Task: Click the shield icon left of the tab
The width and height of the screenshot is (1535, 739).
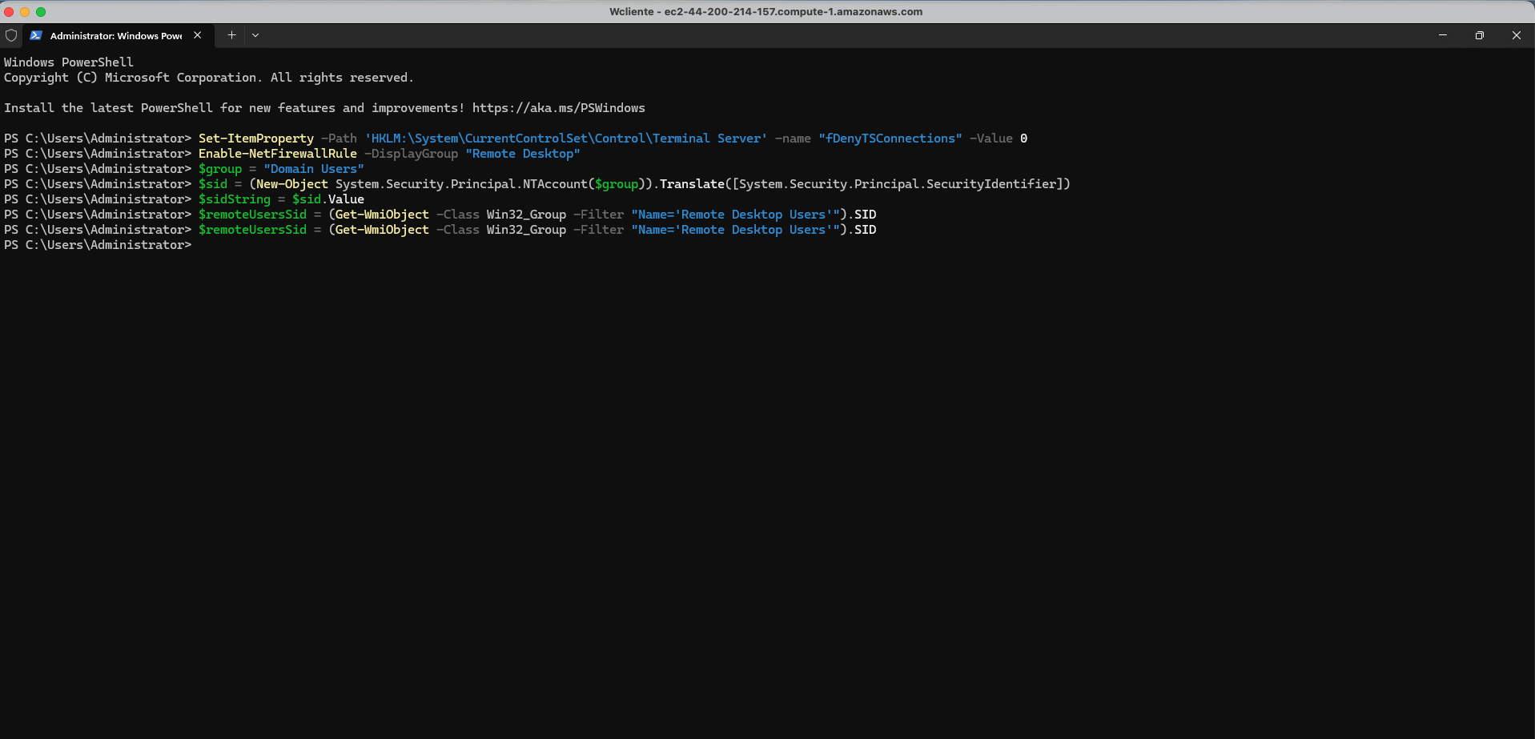Action: (11, 35)
